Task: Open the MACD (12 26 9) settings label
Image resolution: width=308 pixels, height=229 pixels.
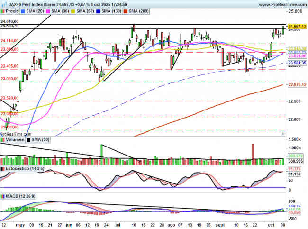Action: pyautogui.click(x=18, y=196)
